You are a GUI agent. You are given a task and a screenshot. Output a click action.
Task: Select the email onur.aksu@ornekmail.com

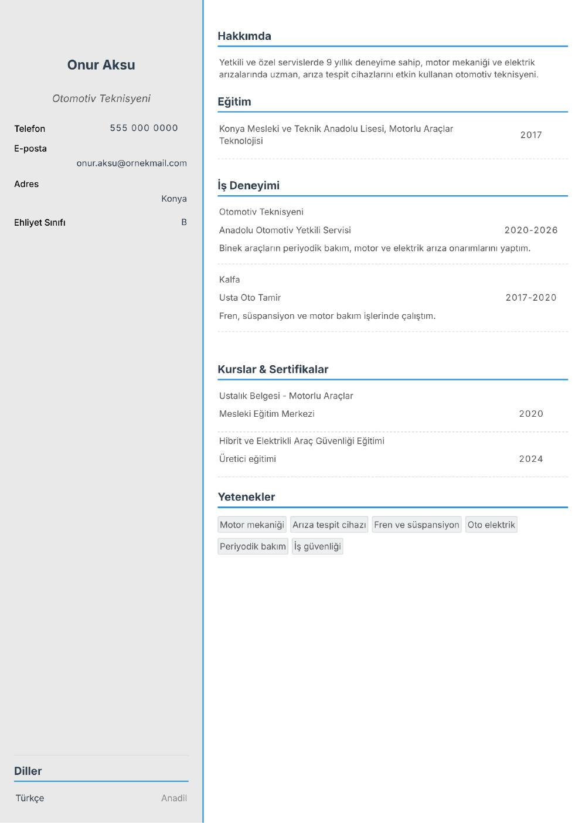[x=132, y=164]
